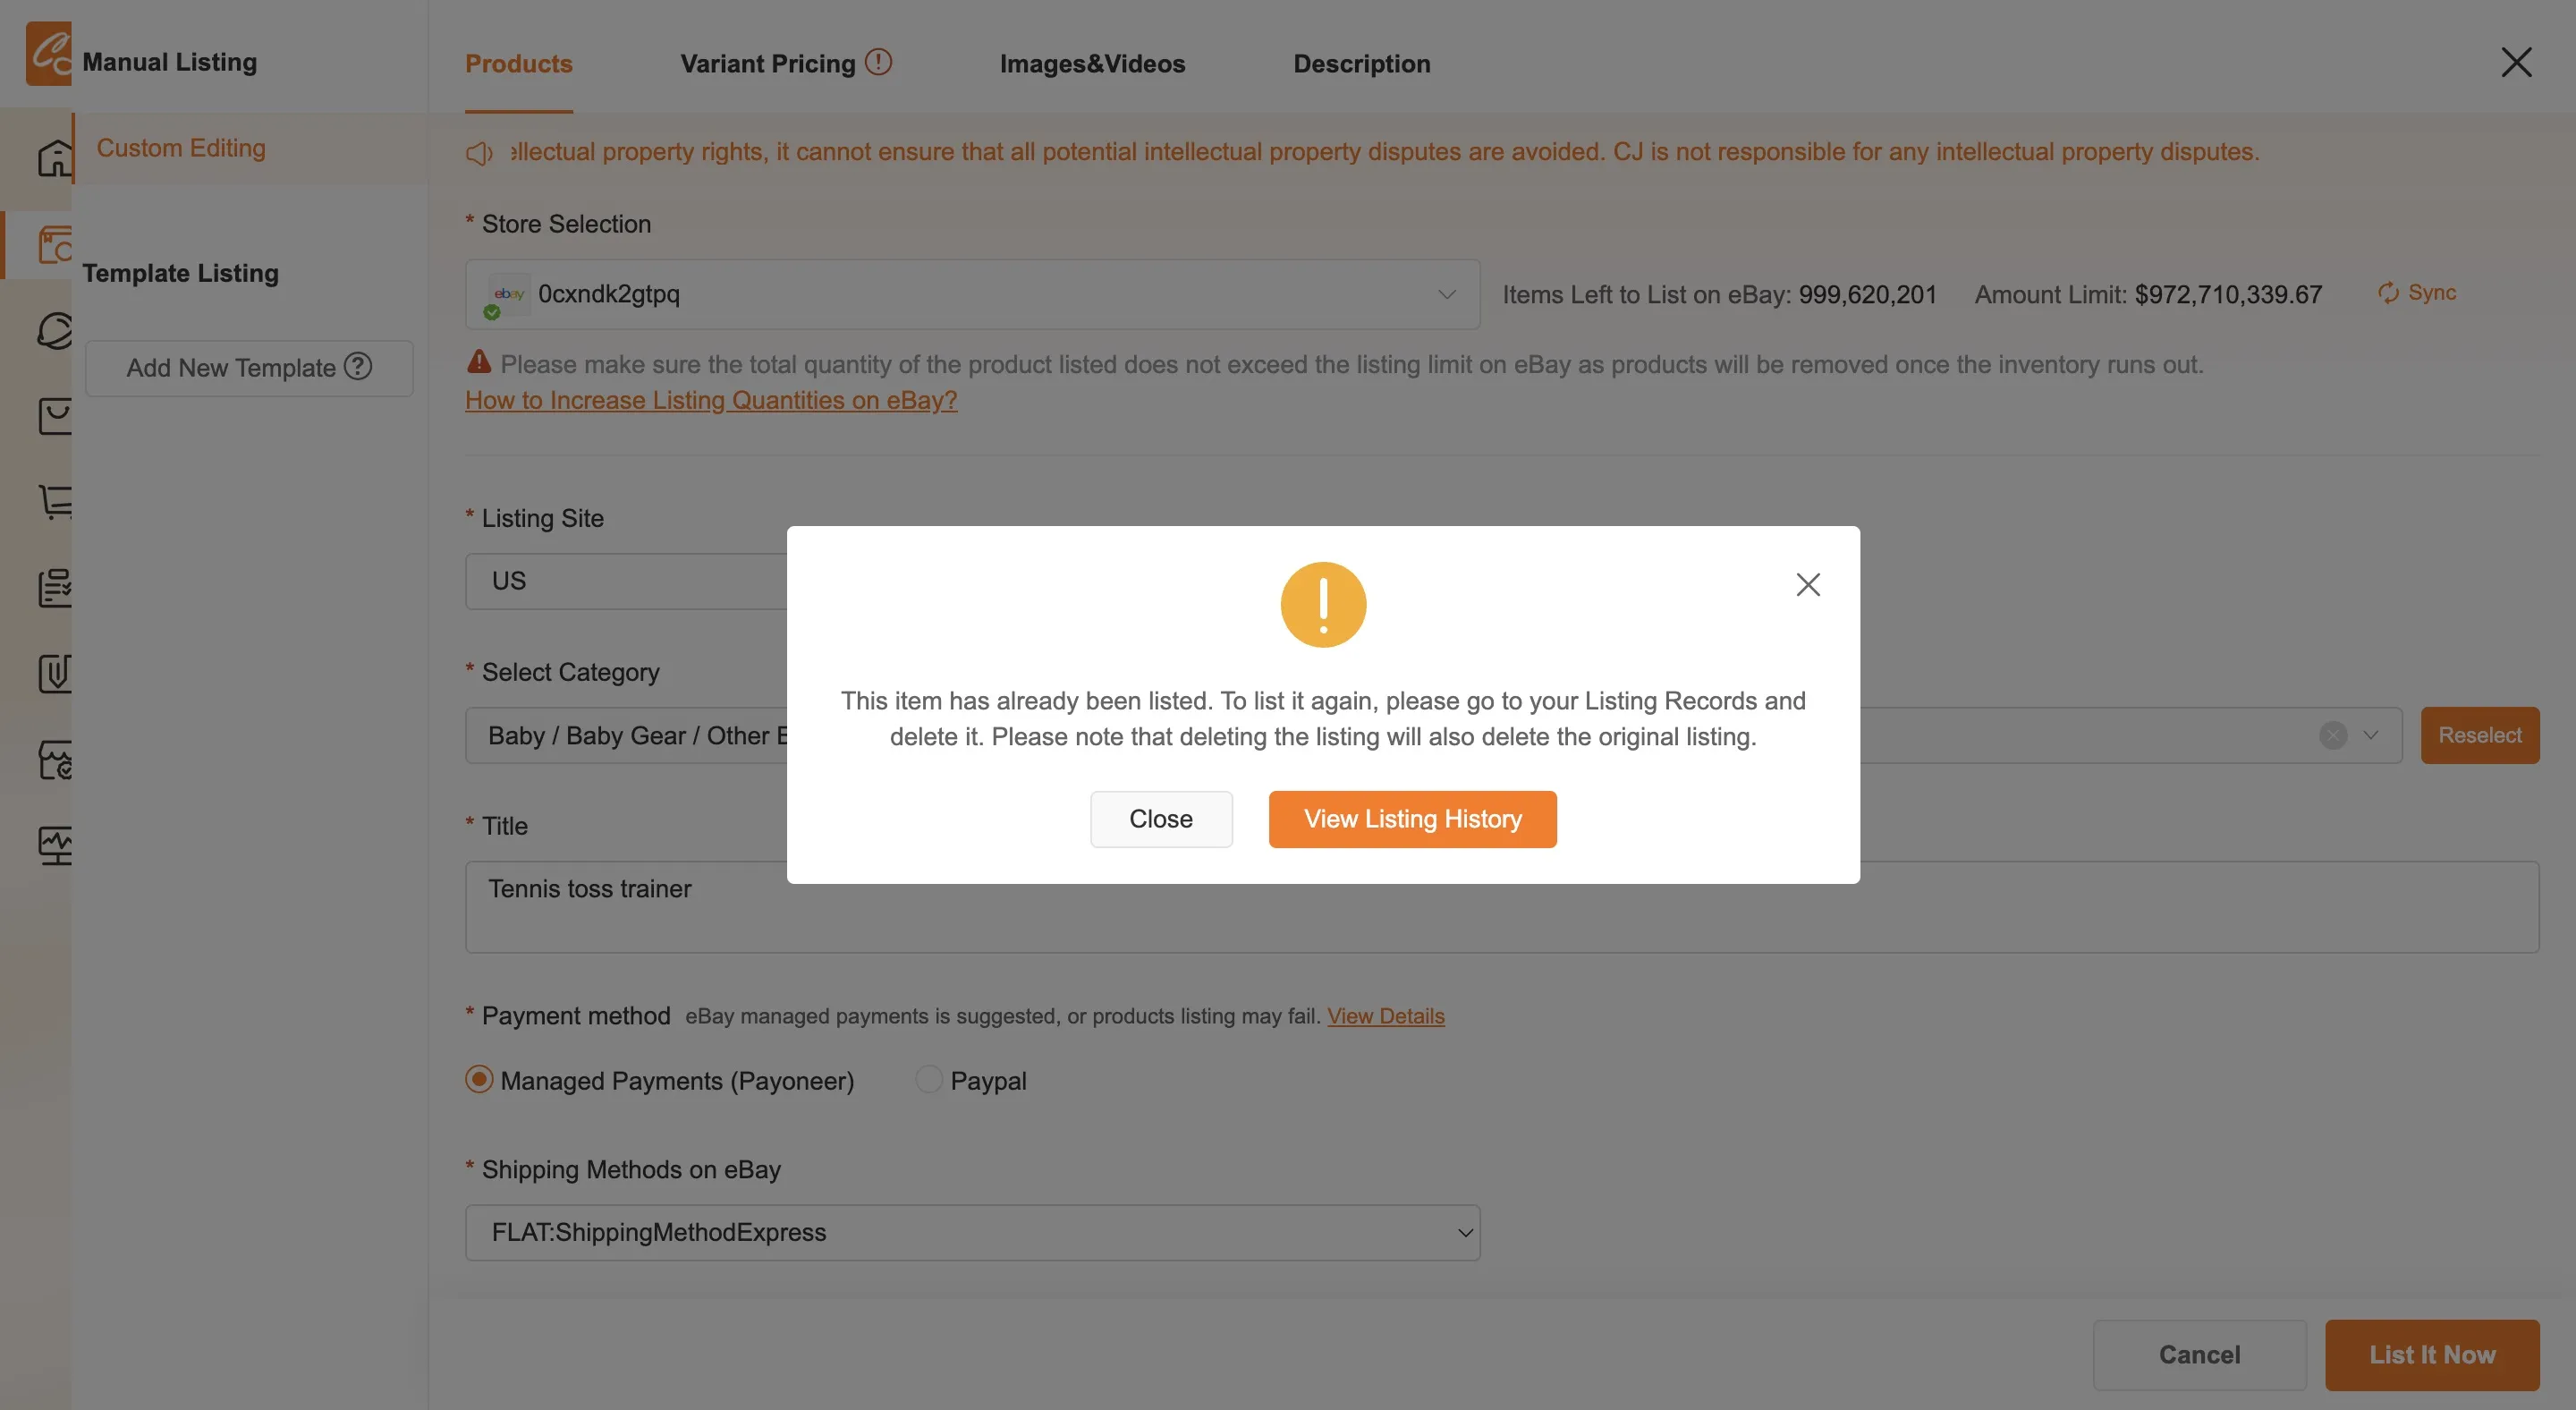Expand the category dropdown chevron
2576x1410 pixels.
tap(2370, 735)
